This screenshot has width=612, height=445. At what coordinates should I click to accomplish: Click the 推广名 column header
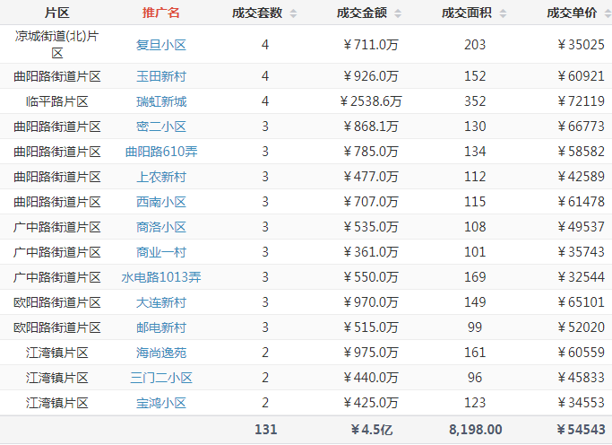click(x=160, y=13)
